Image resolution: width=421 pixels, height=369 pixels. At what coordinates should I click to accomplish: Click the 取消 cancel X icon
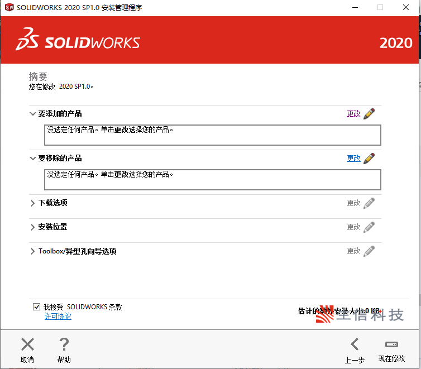[x=27, y=344]
